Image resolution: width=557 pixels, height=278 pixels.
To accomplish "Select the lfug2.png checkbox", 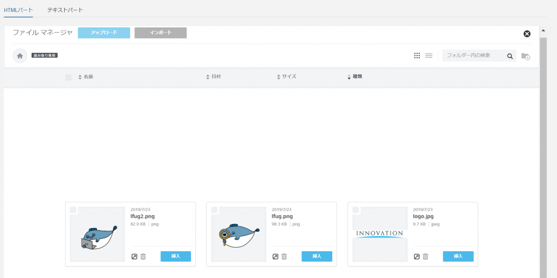I will click(73, 210).
